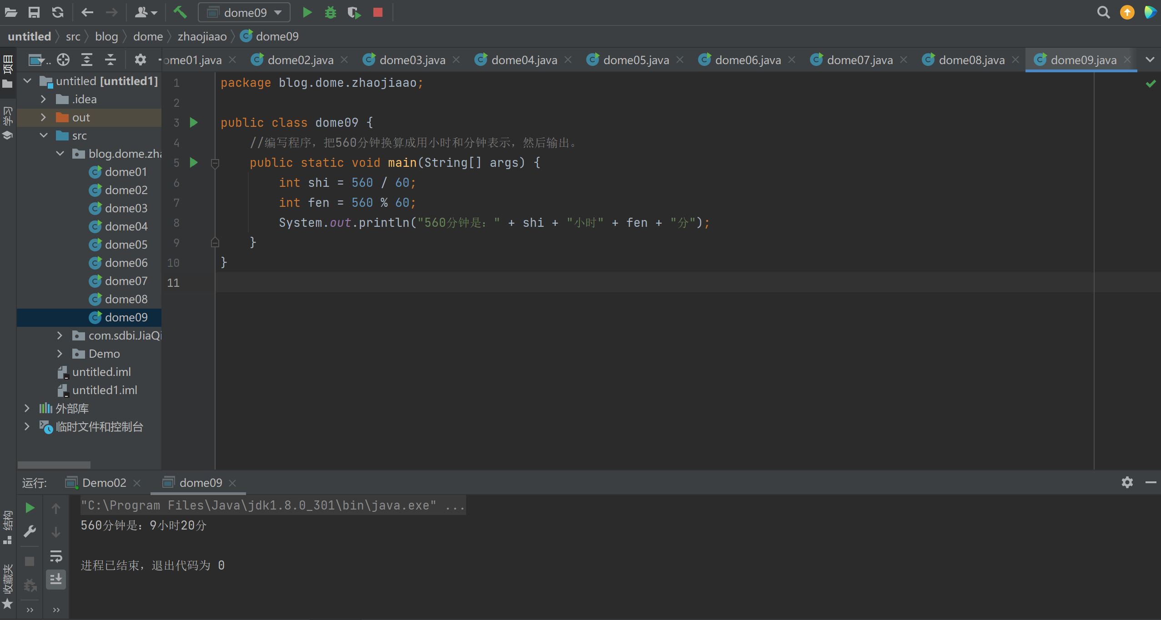Image resolution: width=1161 pixels, height=620 pixels.
Task: Rerun dome09 from the run panel
Action: tap(30, 508)
